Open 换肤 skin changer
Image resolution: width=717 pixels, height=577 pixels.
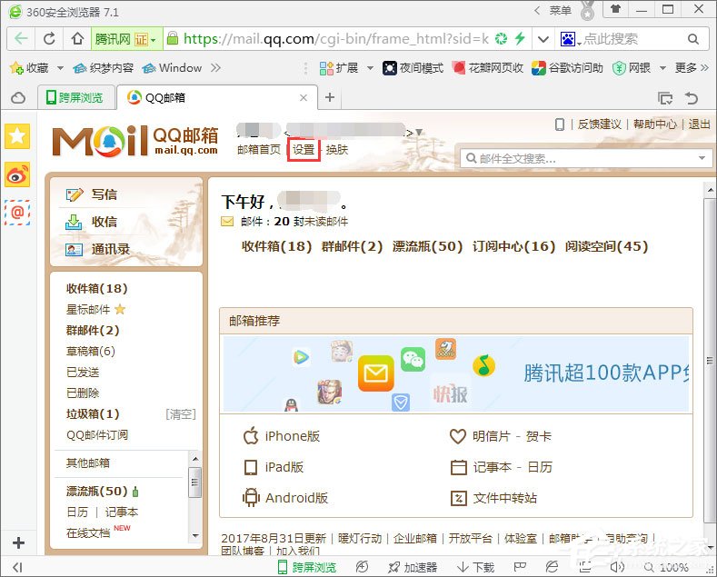(337, 150)
